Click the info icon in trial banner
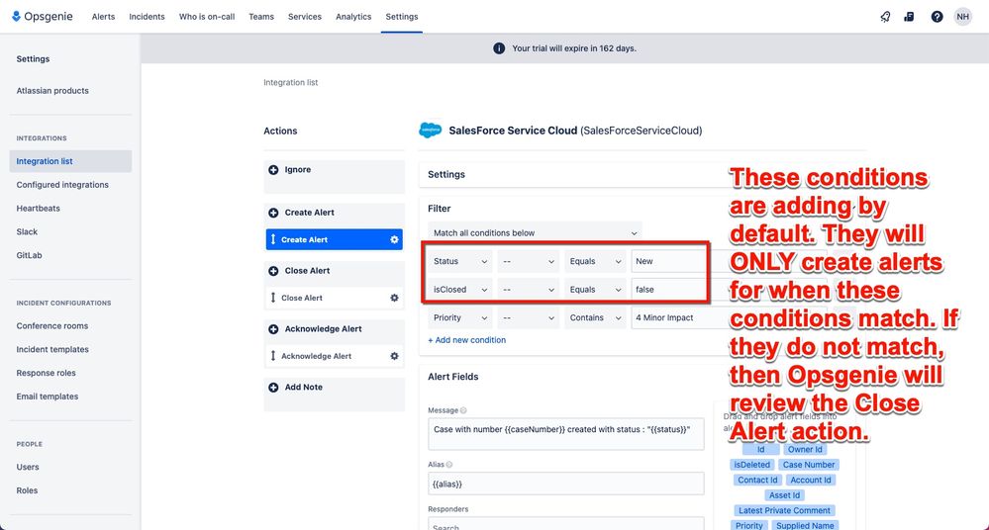Image resolution: width=989 pixels, height=530 pixels. click(499, 48)
